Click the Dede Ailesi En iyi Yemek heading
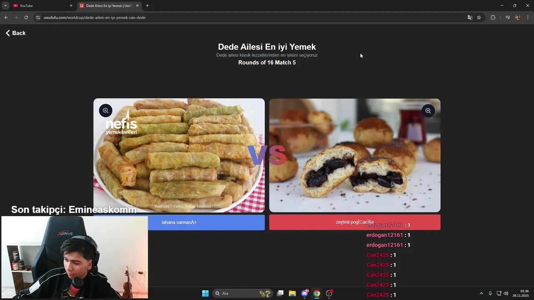 [267, 47]
